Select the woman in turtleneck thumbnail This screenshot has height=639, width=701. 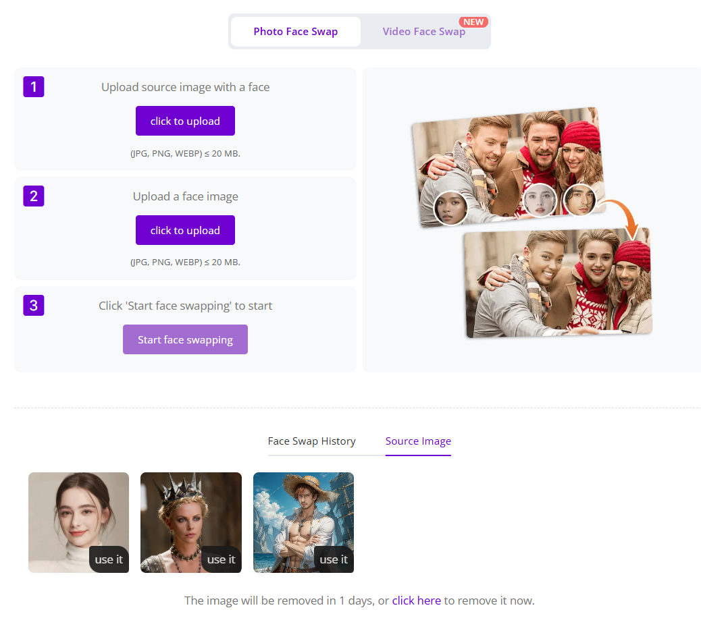(79, 522)
